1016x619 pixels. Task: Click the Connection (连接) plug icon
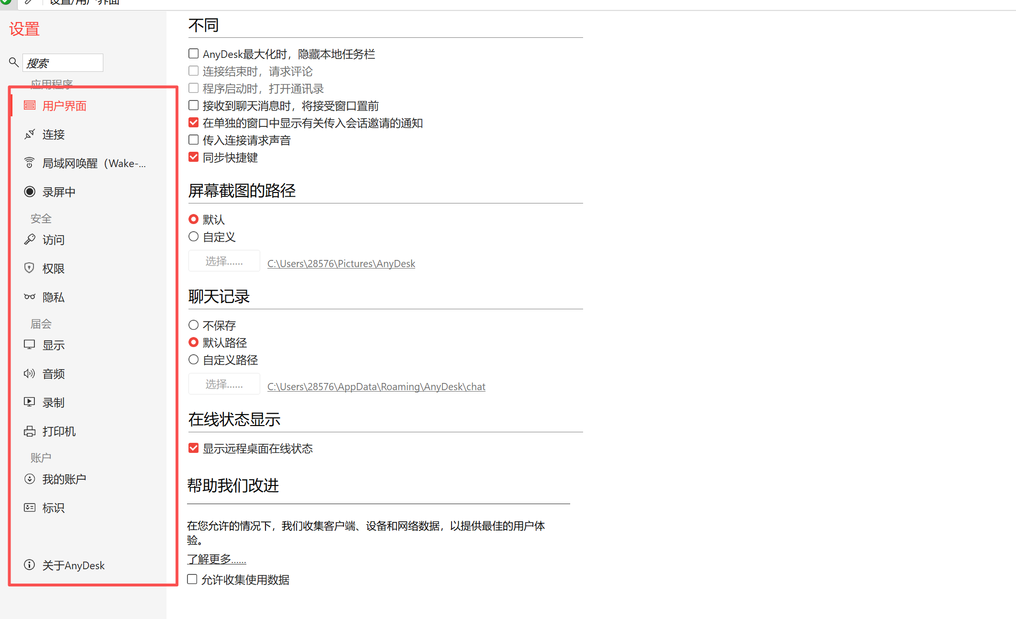(x=30, y=134)
